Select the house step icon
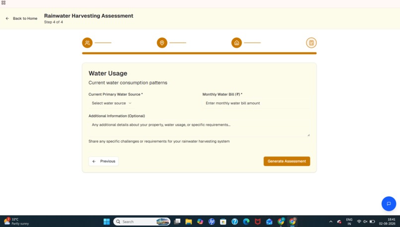 237,43
